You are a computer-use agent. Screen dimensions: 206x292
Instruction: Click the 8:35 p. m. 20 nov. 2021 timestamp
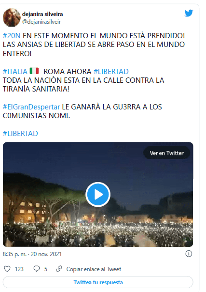(x=32, y=254)
